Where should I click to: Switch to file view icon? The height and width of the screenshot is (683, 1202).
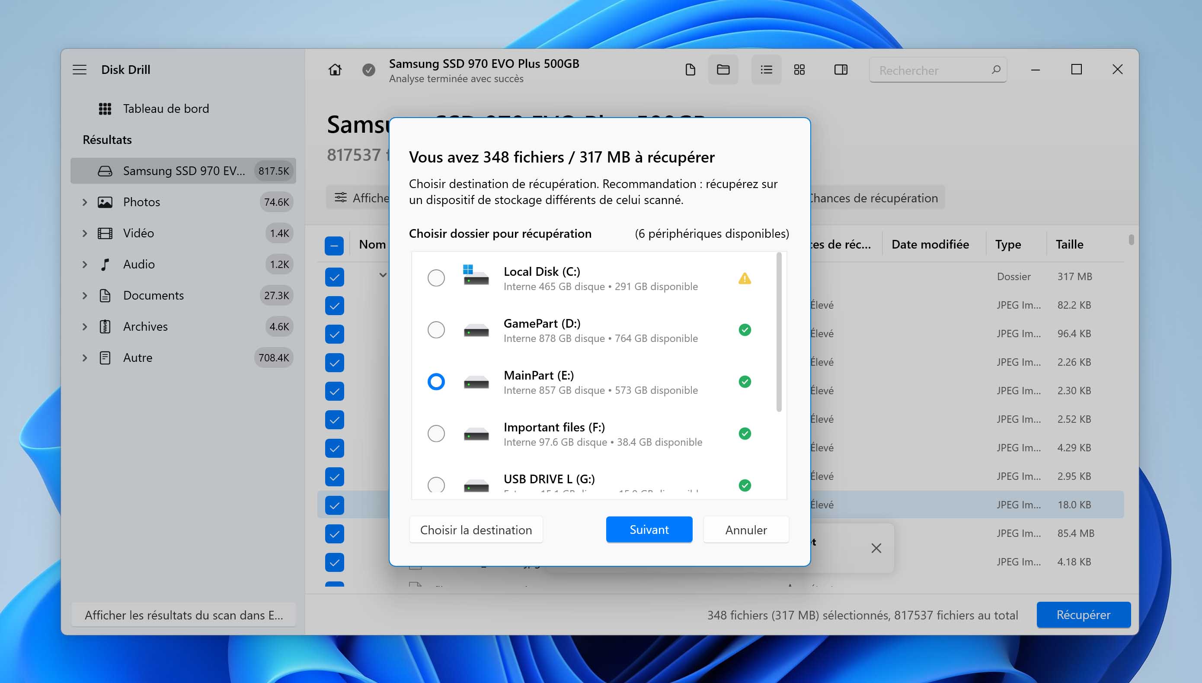[690, 70]
